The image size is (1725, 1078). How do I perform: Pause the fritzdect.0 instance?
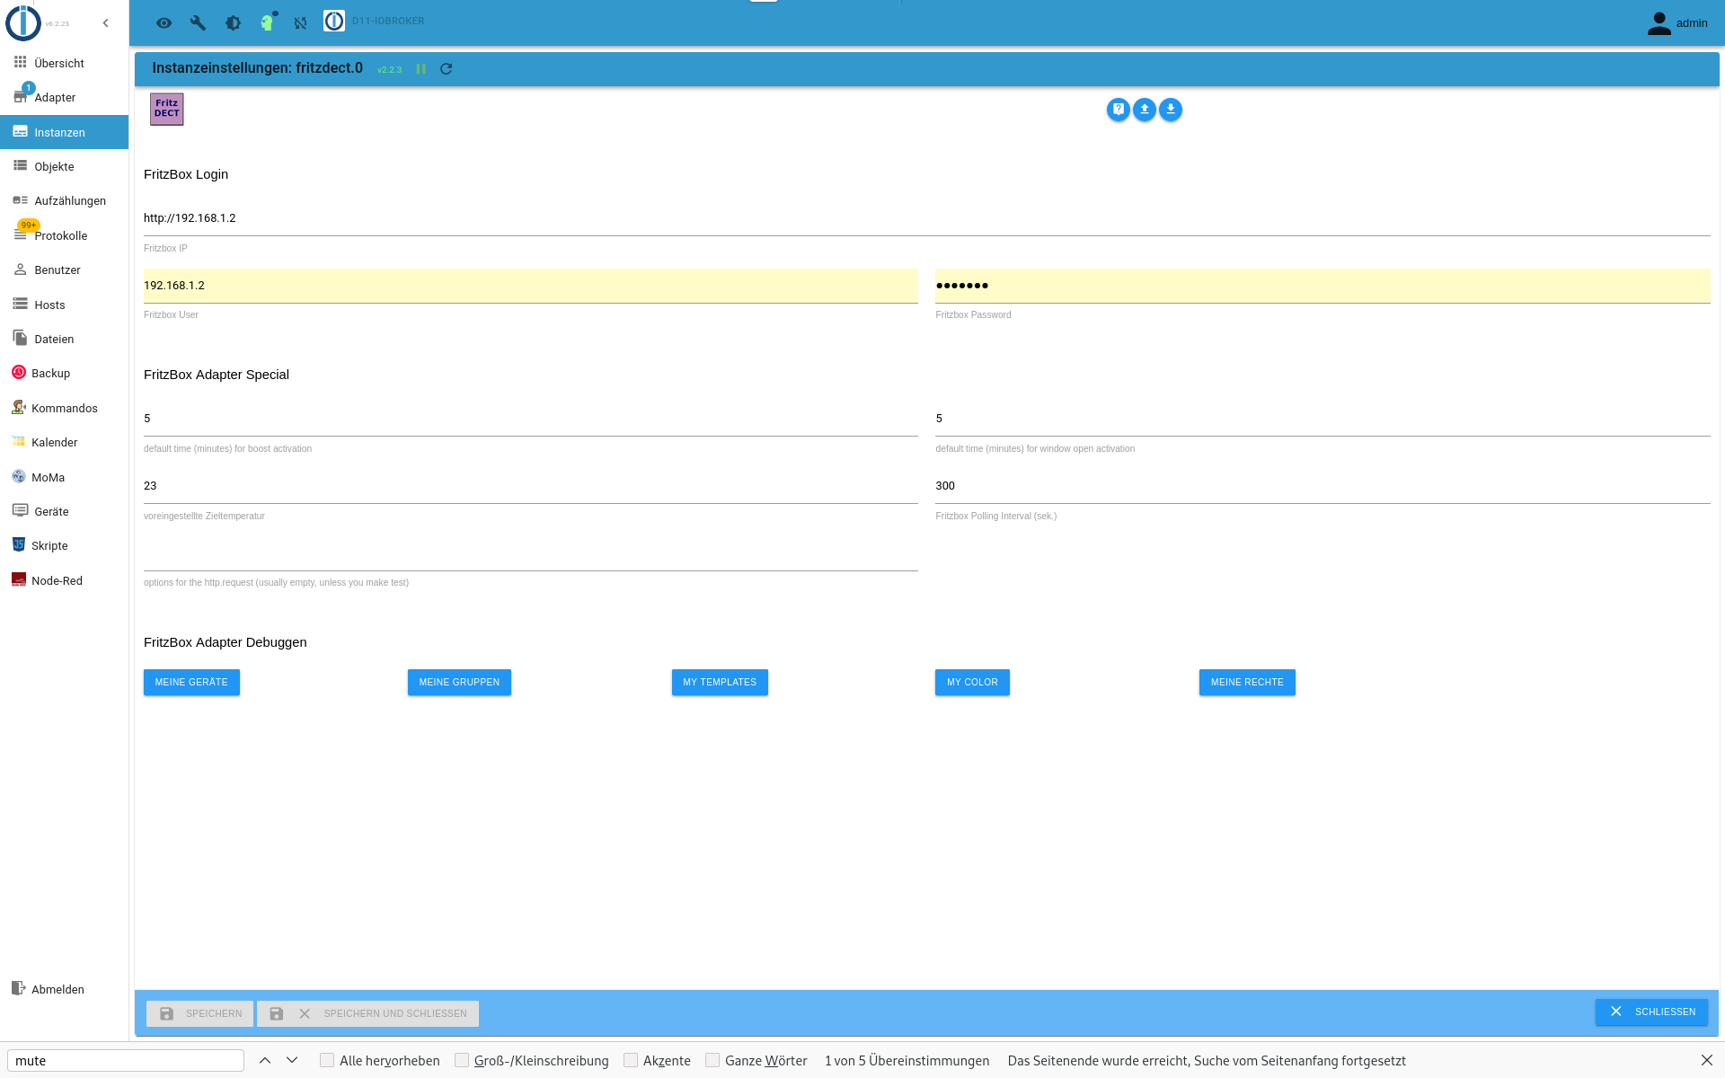[x=420, y=69]
